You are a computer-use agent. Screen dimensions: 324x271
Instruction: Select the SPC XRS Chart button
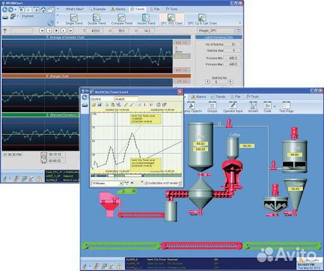click(x=171, y=20)
